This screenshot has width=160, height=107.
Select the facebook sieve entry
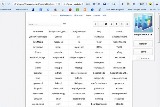coord(58,42)
